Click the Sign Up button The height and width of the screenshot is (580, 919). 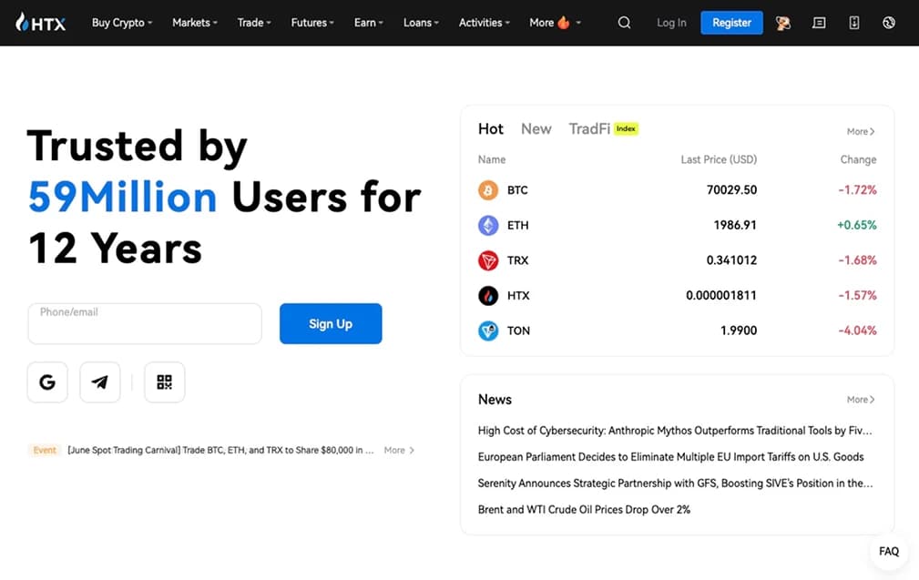tap(331, 323)
